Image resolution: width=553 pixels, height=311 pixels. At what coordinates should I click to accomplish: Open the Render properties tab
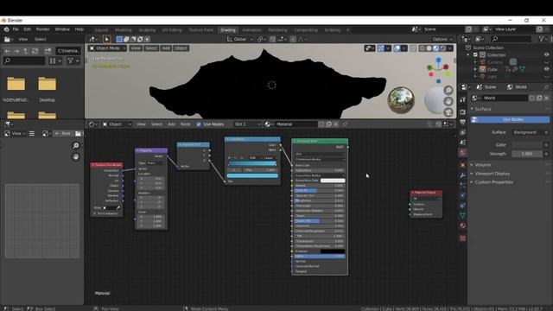pyautogui.click(x=463, y=112)
